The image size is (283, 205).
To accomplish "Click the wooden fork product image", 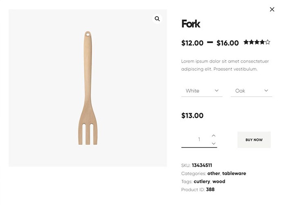I will 87,88.
